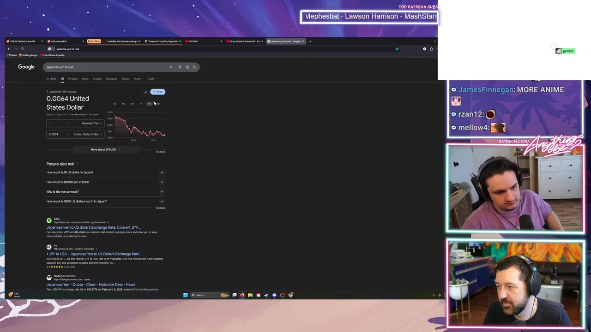Go to Google logo homepage
Image resolution: width=591 pixels, height=332 pixels.
[x=26, y=67]
